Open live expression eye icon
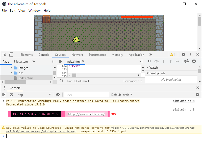This screenshot has width=202, height=165. (58, 95)
